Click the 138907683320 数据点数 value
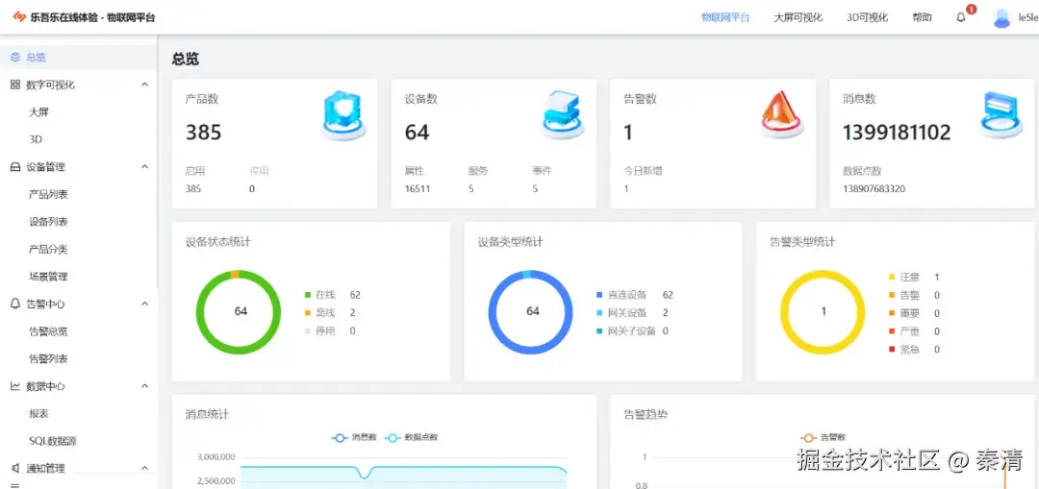 pyautogui.click(x=874, y=188)
